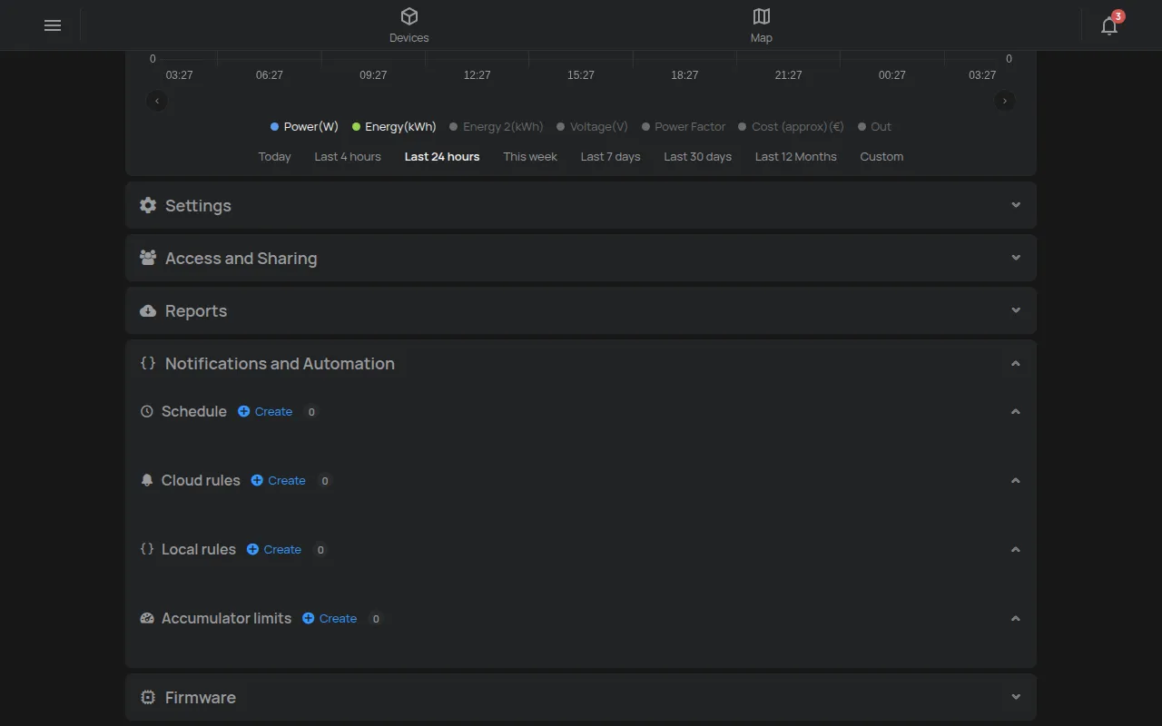Navigate chart to the previous period
The height and width of the screenshot is (726, 1162).
pos(157,101)
